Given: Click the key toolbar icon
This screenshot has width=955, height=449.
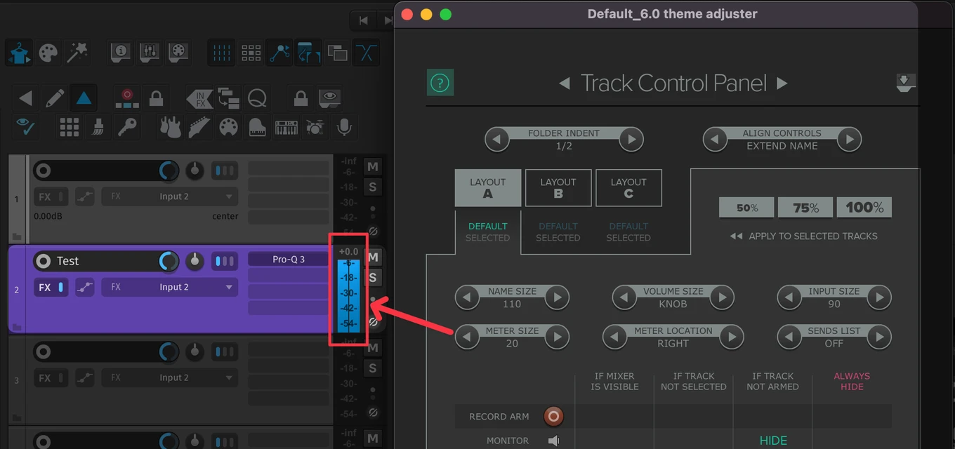Looking at the screenshot, I should point(127,127).
